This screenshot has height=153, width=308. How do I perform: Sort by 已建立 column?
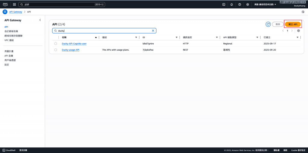coord(297,37)
